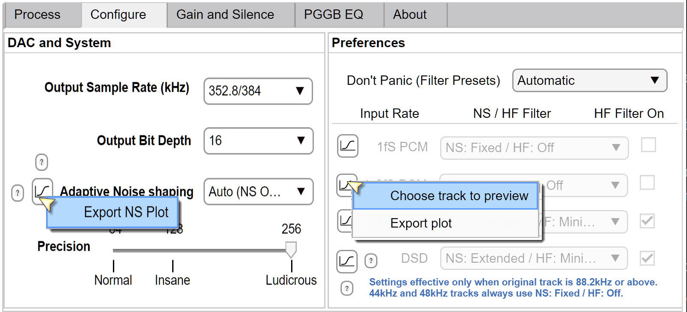This screenshot has width=687, height=312.
Task: Toggle the second row HF Filter checkbox
Action: [647, 183]
